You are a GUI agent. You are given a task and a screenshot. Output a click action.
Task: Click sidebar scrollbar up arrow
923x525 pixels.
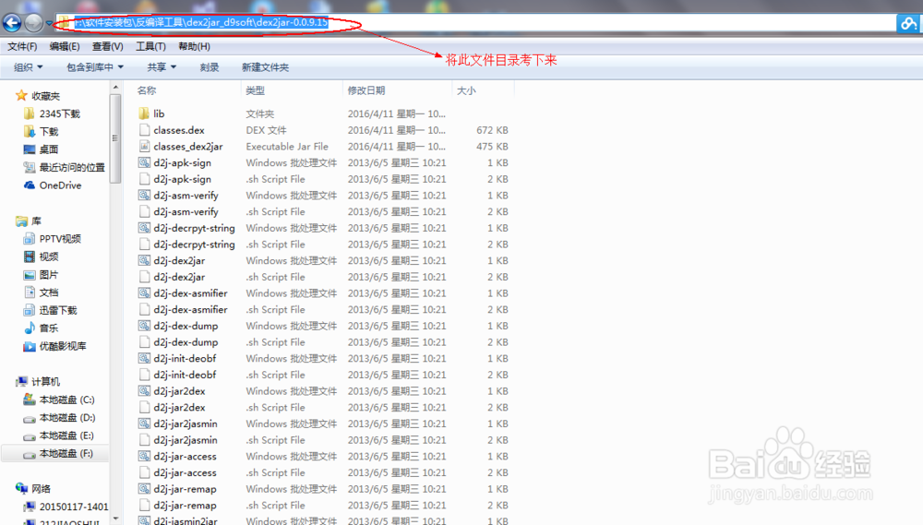pyautogui.click(x=115, y=87)
